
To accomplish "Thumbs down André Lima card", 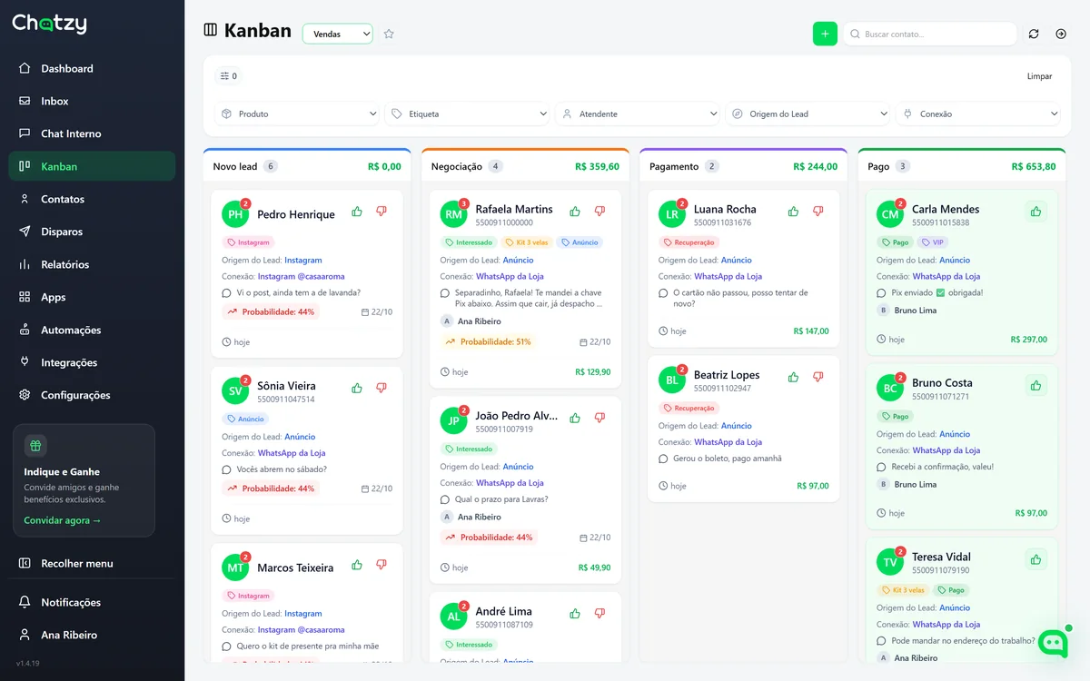I will (x=599, y=614).
